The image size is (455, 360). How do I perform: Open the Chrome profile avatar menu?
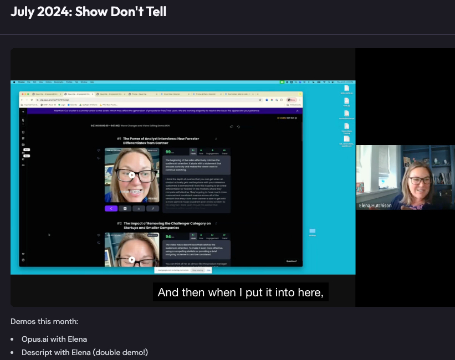pos(289,100)
